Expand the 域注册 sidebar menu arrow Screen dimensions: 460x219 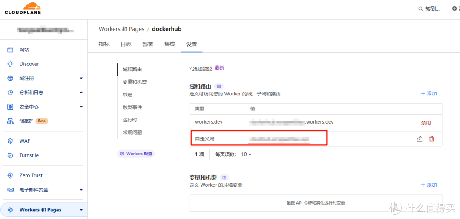[81, 79]
